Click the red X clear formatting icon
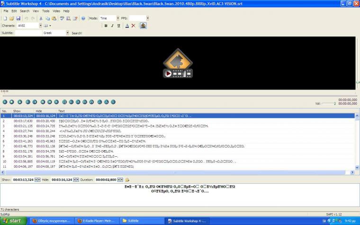360x225 pixels. [x=134, y=26]
